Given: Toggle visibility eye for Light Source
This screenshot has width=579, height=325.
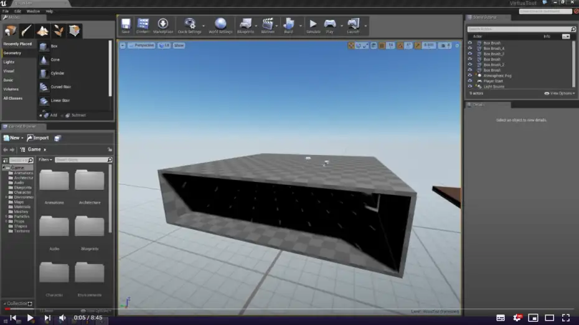Looking at the screenshot, I should (x=469, y=87).
